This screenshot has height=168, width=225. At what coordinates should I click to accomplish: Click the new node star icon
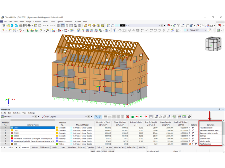coord(3,30)
